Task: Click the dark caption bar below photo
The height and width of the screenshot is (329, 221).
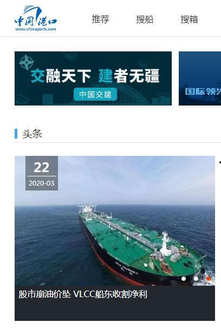Action: pyautogui.click(x=115, y=303)
